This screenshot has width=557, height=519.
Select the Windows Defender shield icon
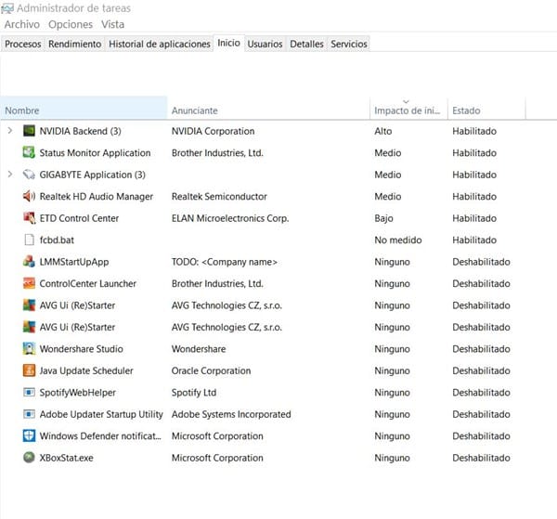pyautogui.click(x=29, y=436)
